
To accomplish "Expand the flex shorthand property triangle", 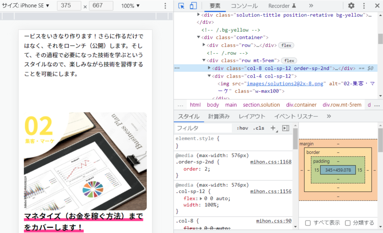I will (201, 198).
